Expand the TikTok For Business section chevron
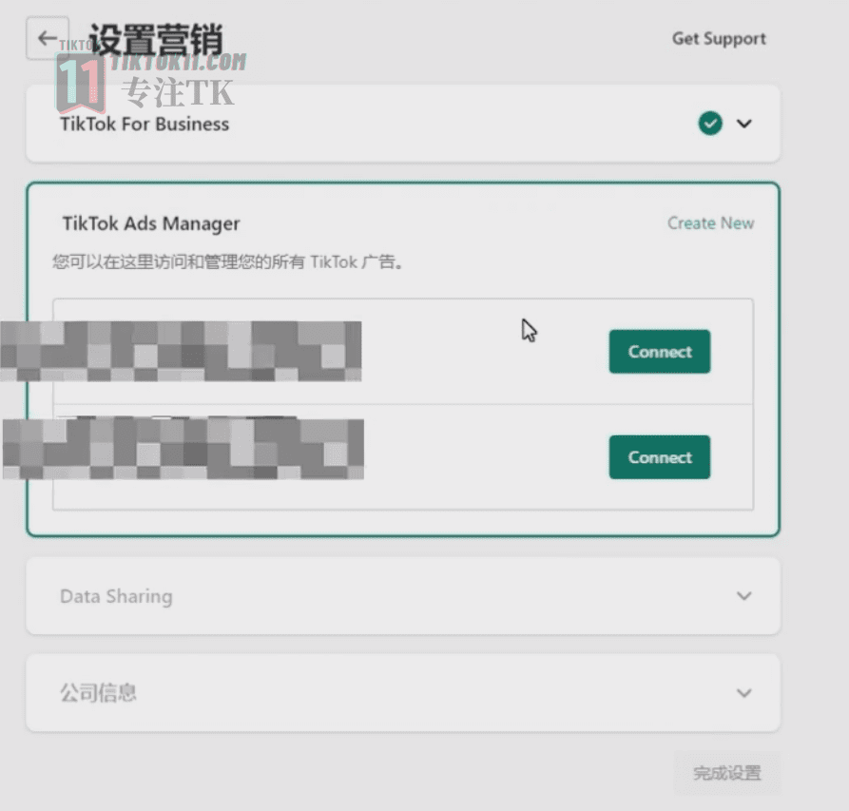The width and height of the screenshot is (849, 811). click(x=744, y=124)
